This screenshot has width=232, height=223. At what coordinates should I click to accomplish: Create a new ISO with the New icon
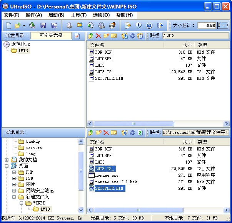click(8, 25)
